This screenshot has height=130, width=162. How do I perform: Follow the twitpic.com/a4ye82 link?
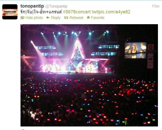111,12
